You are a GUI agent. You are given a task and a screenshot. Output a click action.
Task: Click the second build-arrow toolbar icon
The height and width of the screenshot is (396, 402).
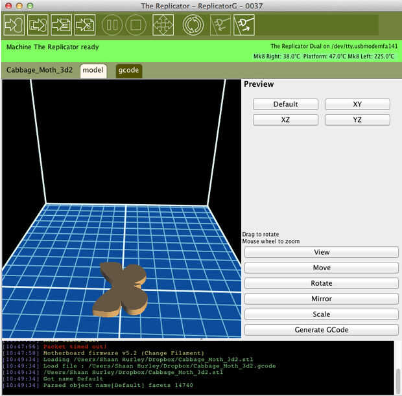[x=38, y=25]
